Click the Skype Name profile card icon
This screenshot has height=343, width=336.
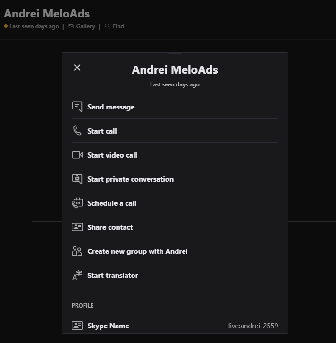pos(77,326)
